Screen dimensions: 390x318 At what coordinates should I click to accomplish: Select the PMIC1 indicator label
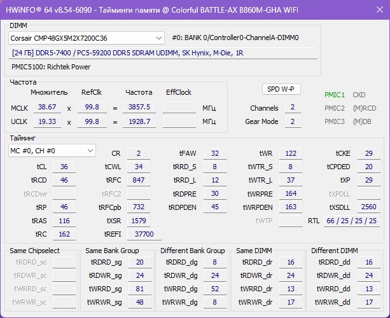coord(335,95)
